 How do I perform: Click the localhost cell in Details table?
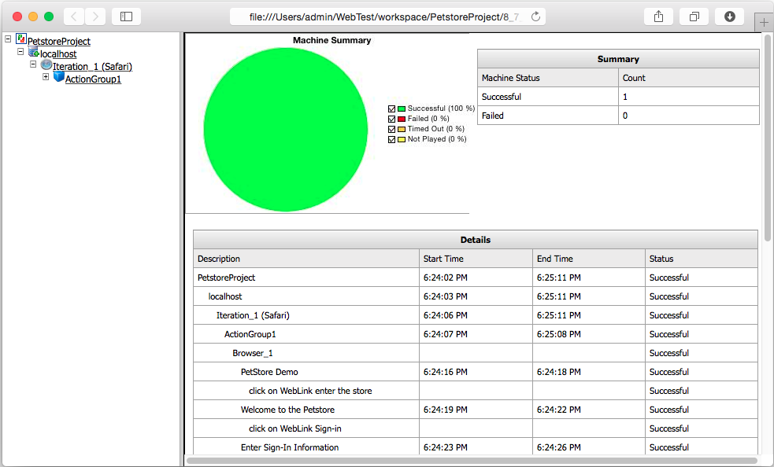click(x=306, y=296)
